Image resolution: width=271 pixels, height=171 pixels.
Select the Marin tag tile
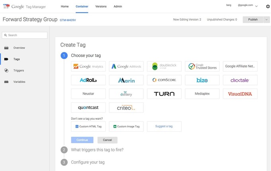coord(126,80)
